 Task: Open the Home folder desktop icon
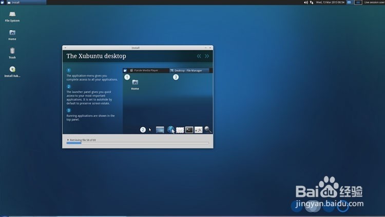[x=12, y=33]
